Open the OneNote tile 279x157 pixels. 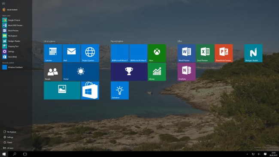click(186, 72)
